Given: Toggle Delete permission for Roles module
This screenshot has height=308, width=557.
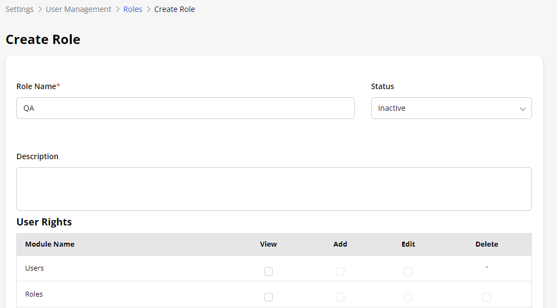Looking at the screenshot, I should (487, 297).
